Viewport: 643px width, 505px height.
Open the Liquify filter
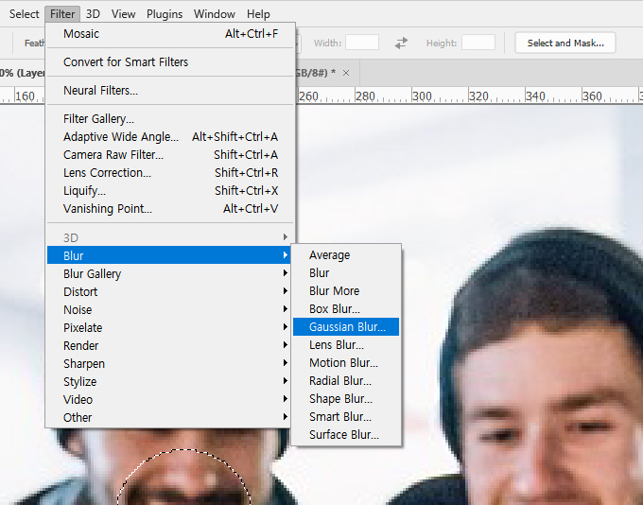click(170, 191)
